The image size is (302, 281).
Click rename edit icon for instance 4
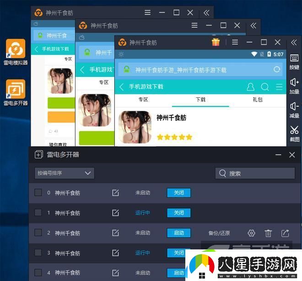click(x=115, y=273)
